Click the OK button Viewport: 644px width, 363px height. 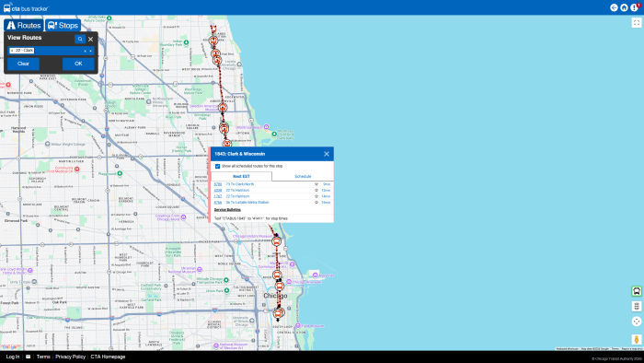point(78,64)
